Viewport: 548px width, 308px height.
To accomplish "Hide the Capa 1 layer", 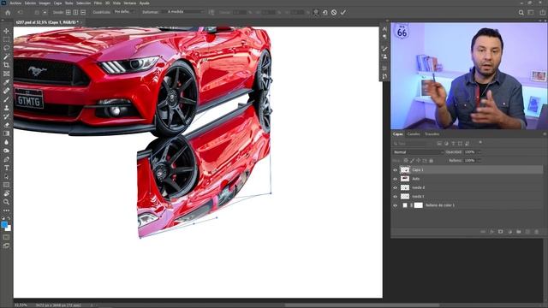I will click(x=396, y=170).
